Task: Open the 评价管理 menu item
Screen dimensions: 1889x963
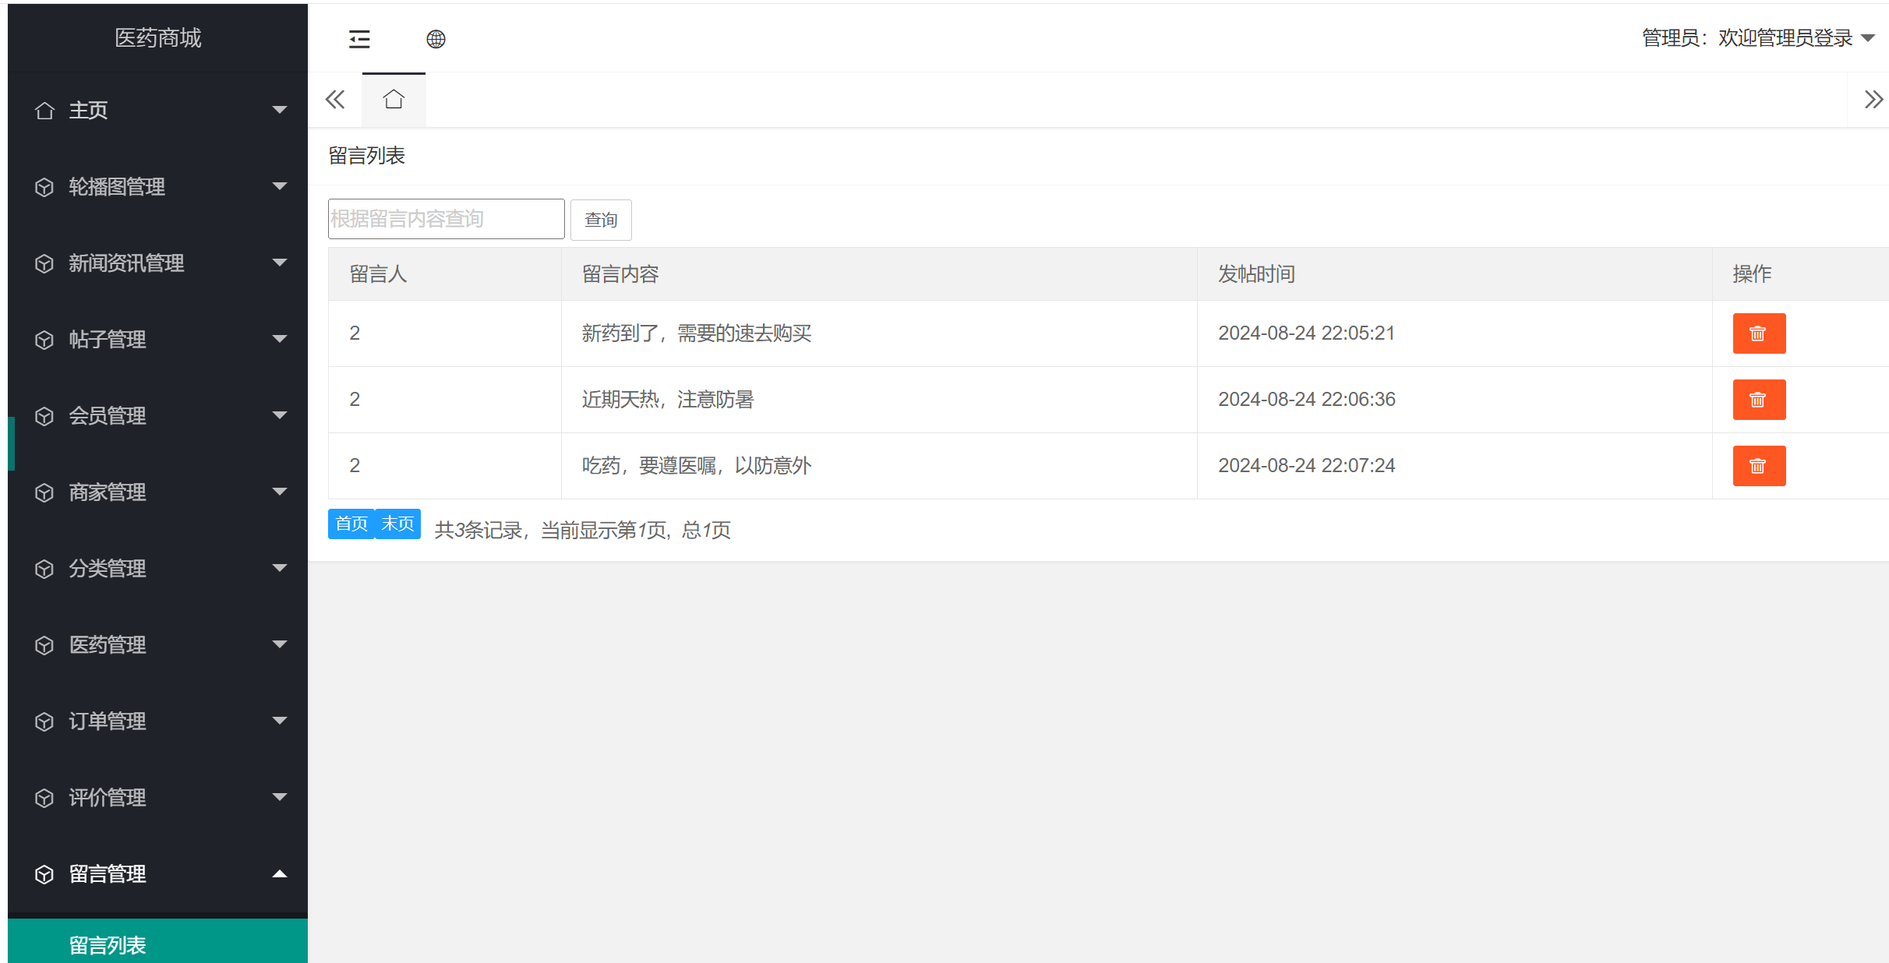Action: (x=107, y=798)
